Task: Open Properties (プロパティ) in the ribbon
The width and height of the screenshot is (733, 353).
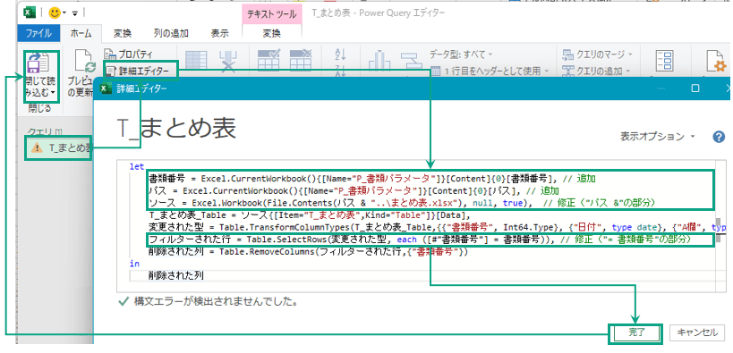Action: tap(129, 55)
